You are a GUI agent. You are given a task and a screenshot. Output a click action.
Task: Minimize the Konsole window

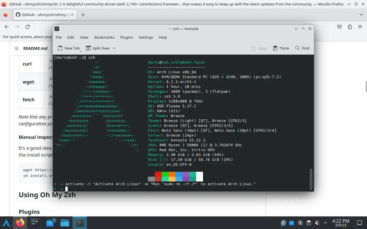(296, 29)
